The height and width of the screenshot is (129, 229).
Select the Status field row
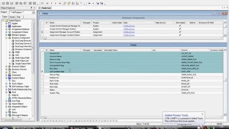[x=133, y=90]
